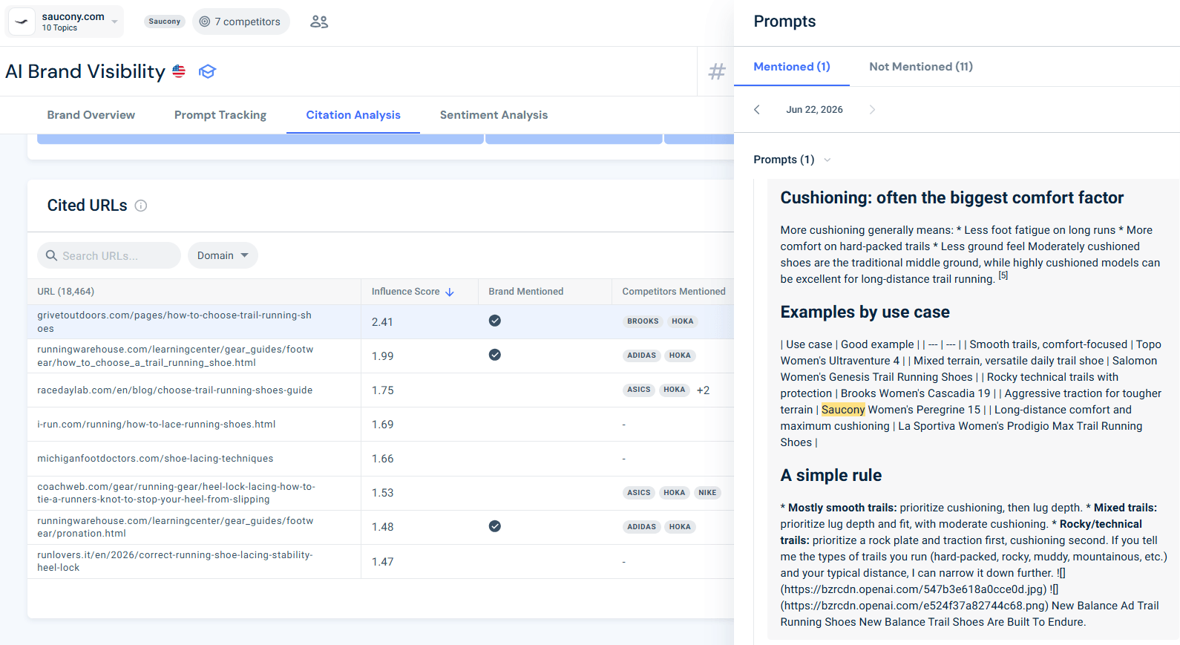Click ASICS tag in racedaylab row
1180x645 pixels.
(x=639, y=390)
